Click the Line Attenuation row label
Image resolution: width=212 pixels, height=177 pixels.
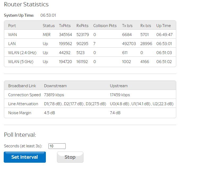[x=23, y=104]
